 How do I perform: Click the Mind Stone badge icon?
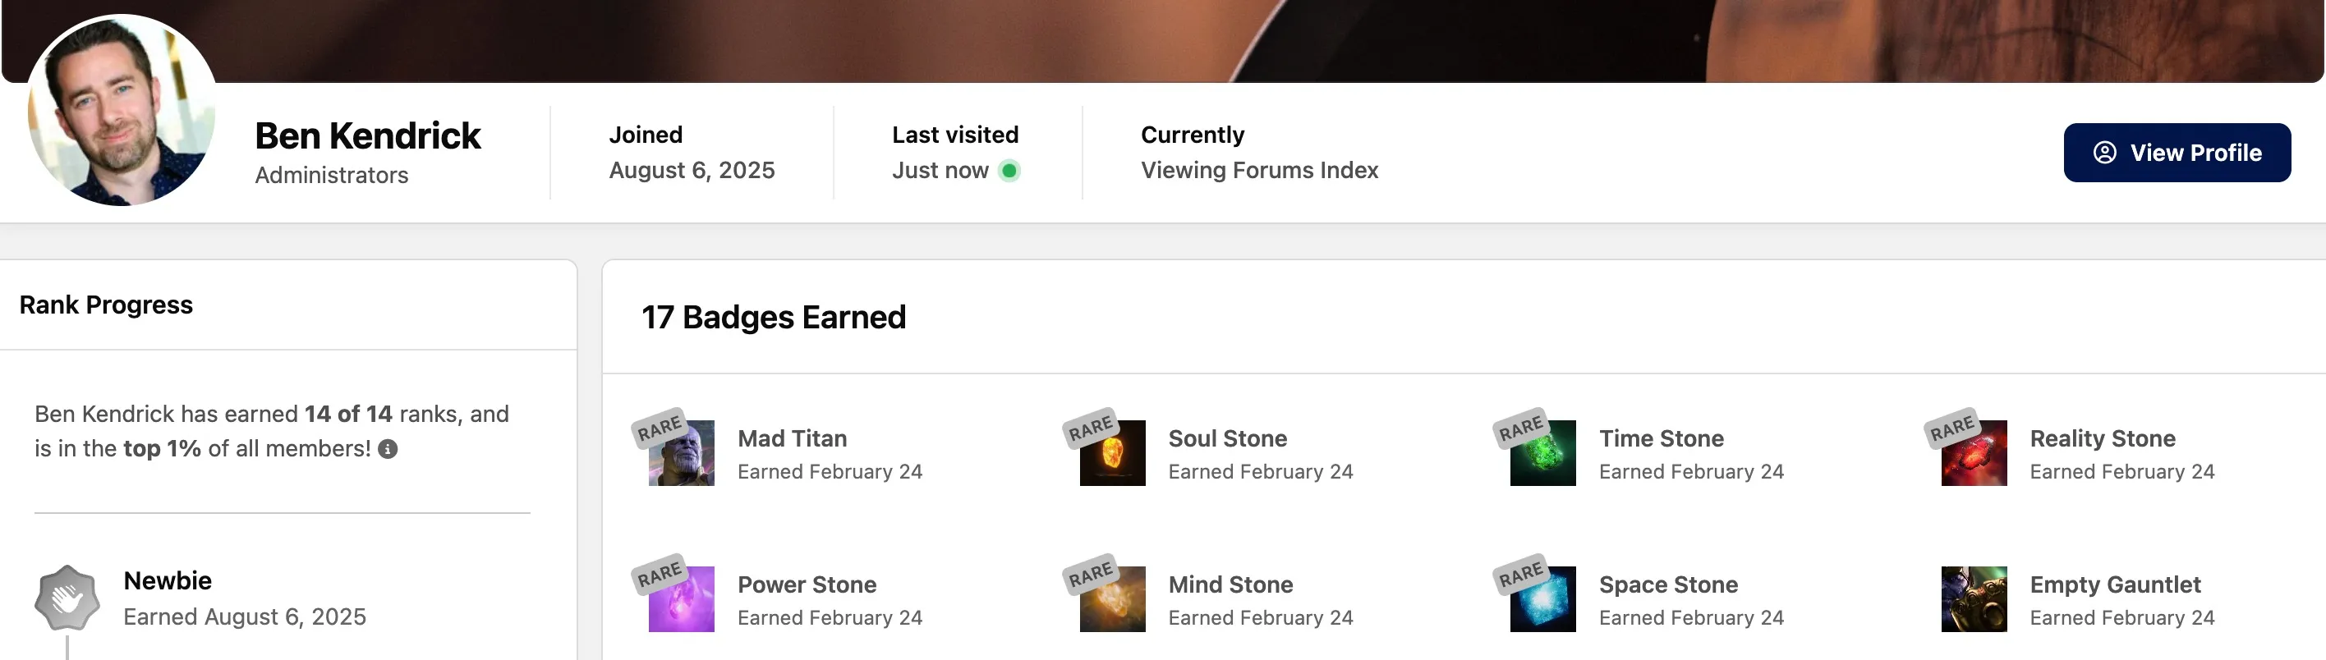(1111, 598)
